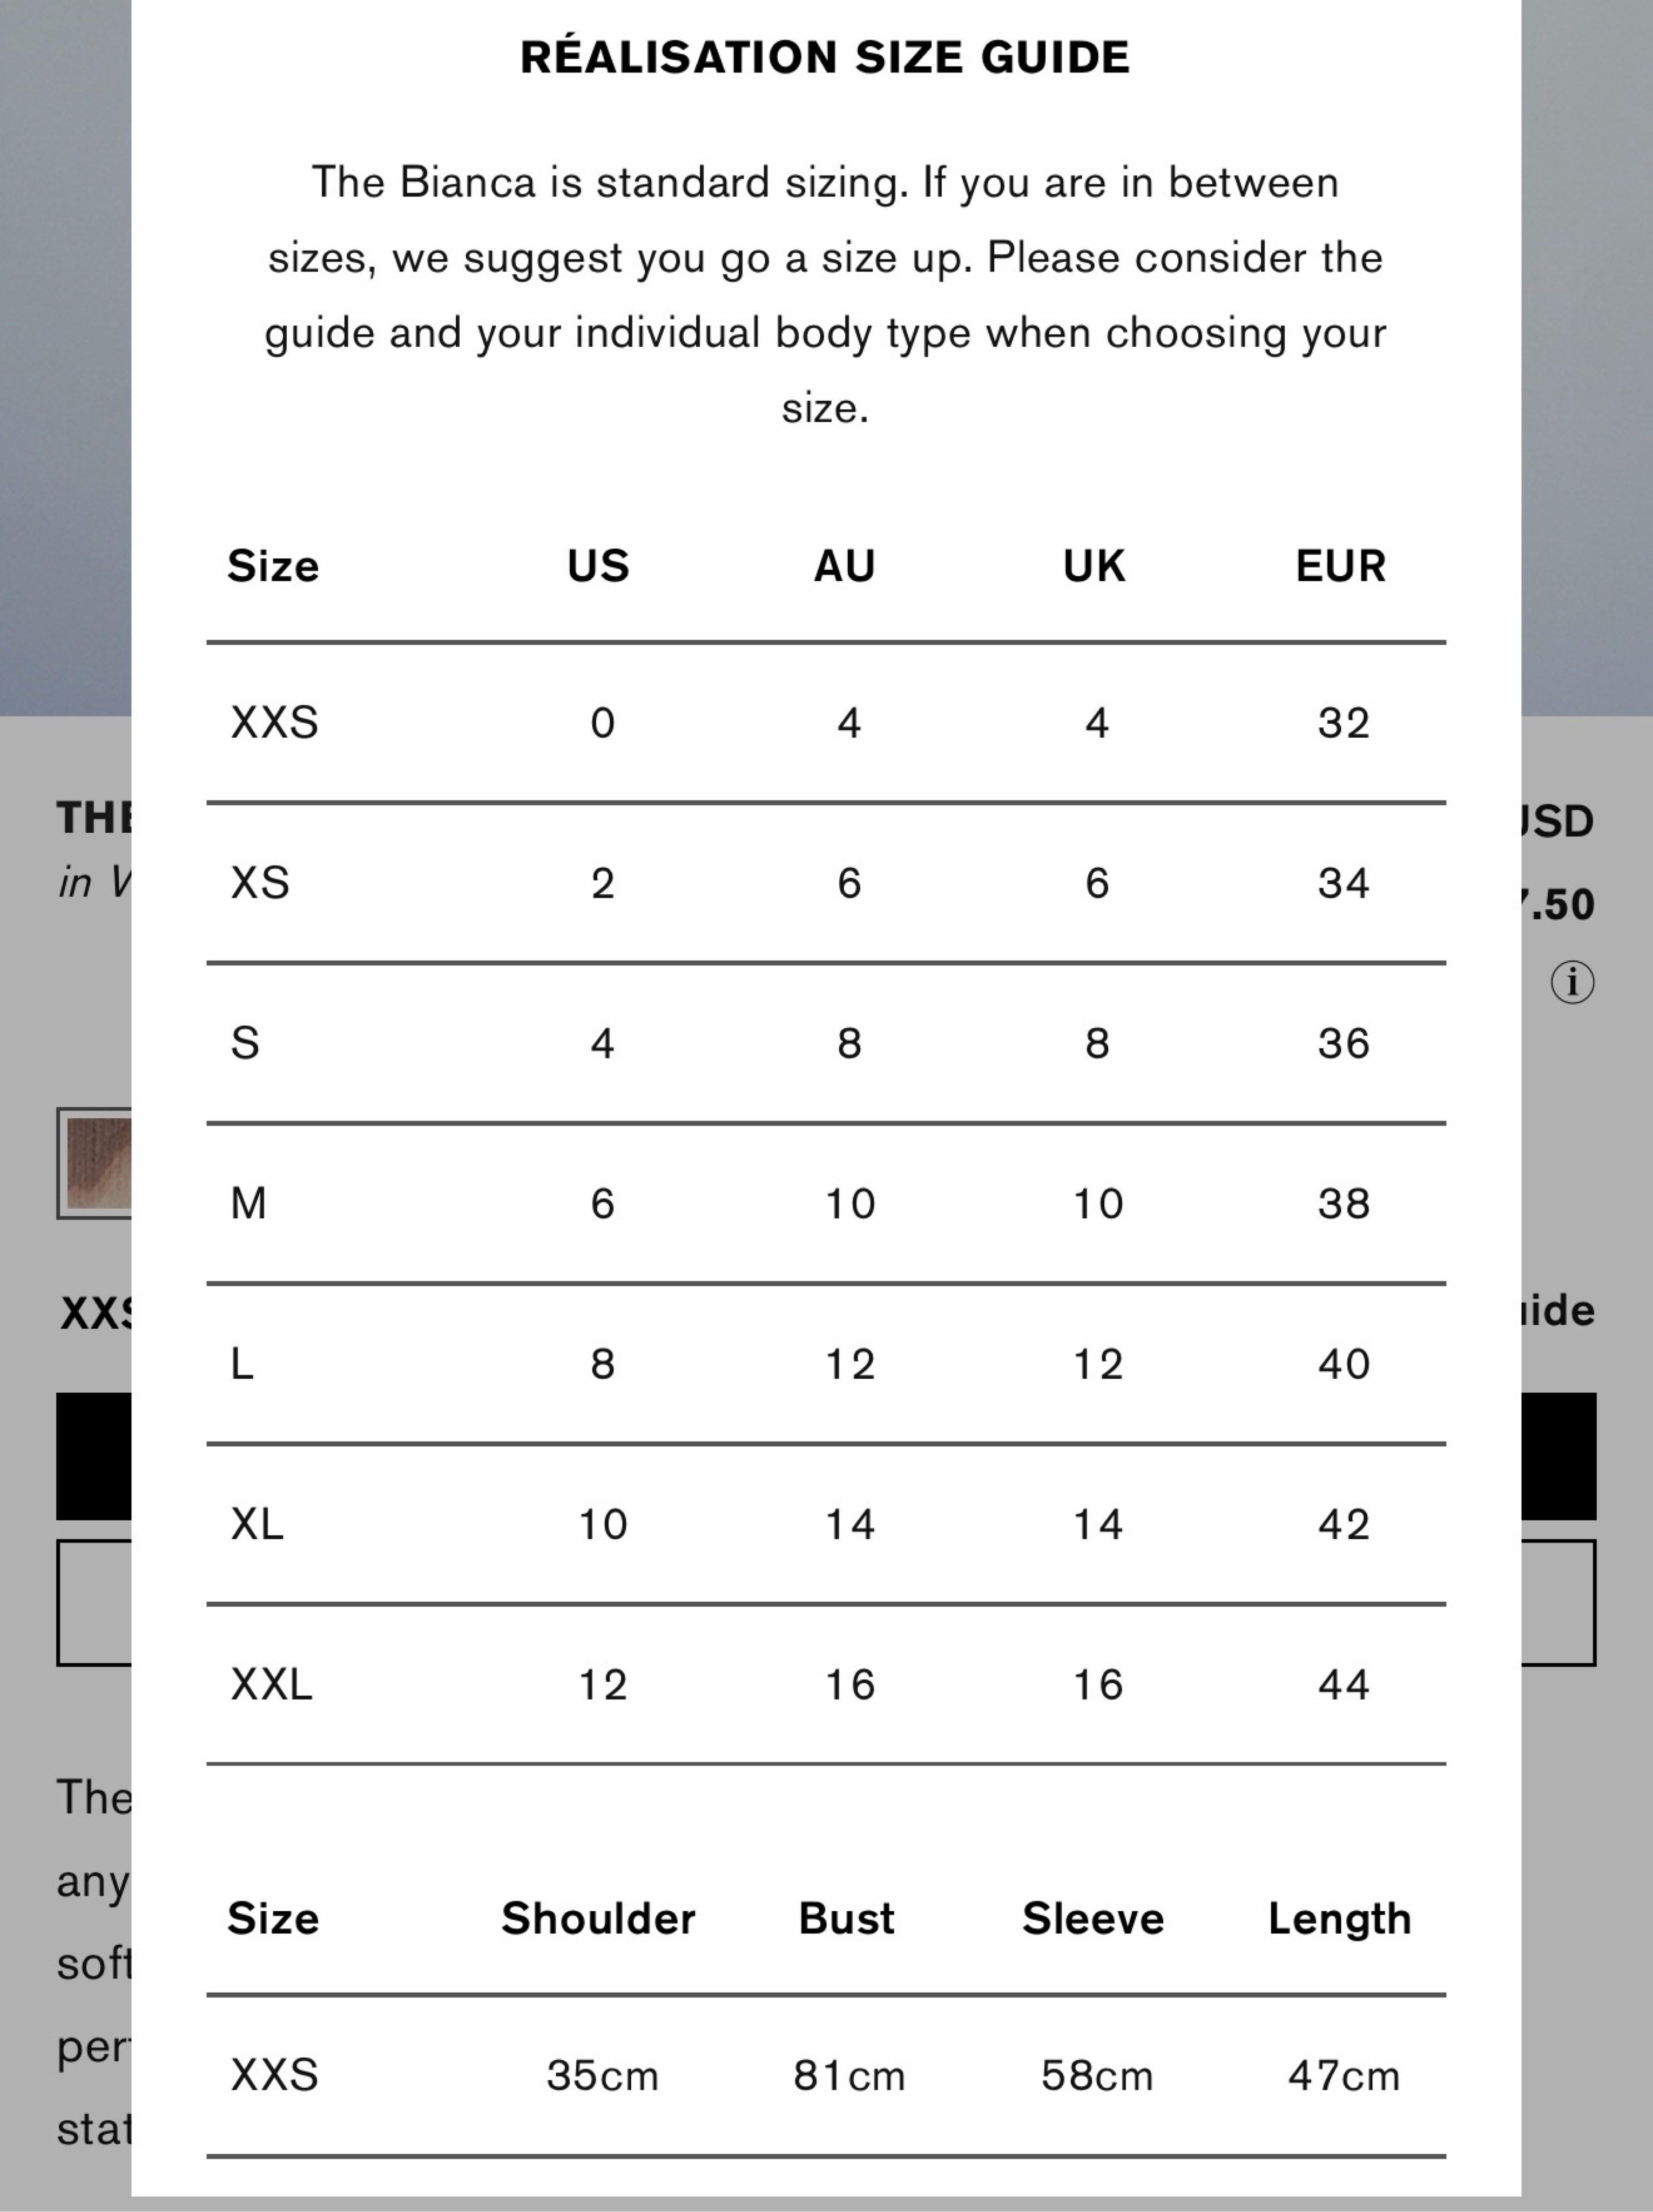Select the XS row label
The width and height of the screenshot is (1653, 2212).
[x=260, y=883]
